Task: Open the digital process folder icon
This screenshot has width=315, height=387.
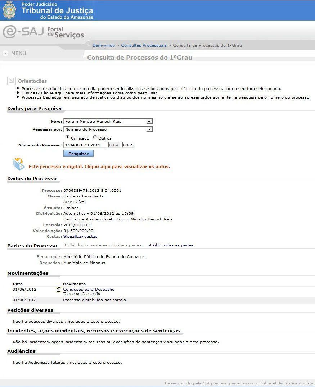Action: [x=19, y=164]
